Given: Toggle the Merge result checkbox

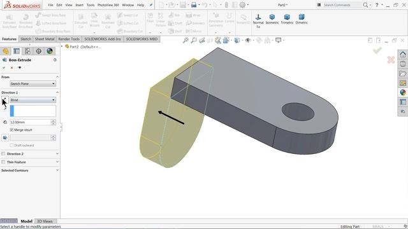Looking at the screenshot, I should click(11, 130).
